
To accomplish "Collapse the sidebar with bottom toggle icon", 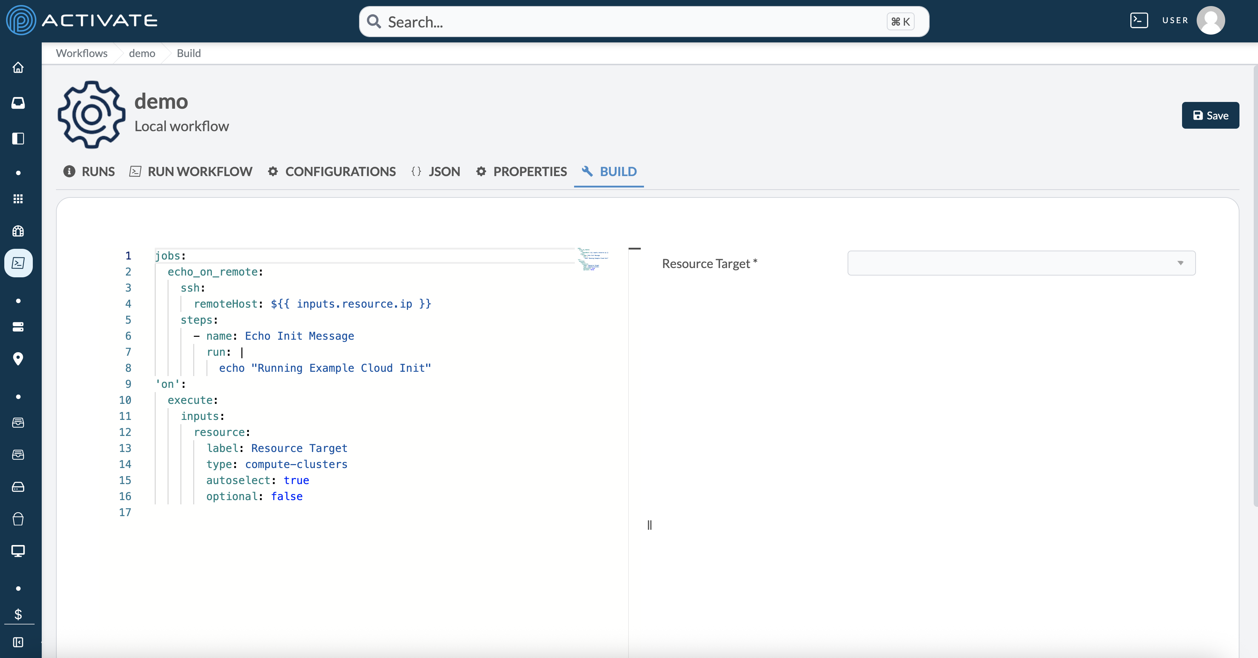I will 18,642.
